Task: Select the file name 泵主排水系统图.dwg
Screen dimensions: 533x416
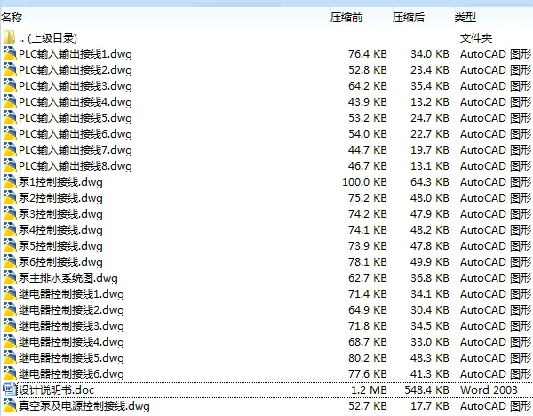Action: tap(68, 278)
